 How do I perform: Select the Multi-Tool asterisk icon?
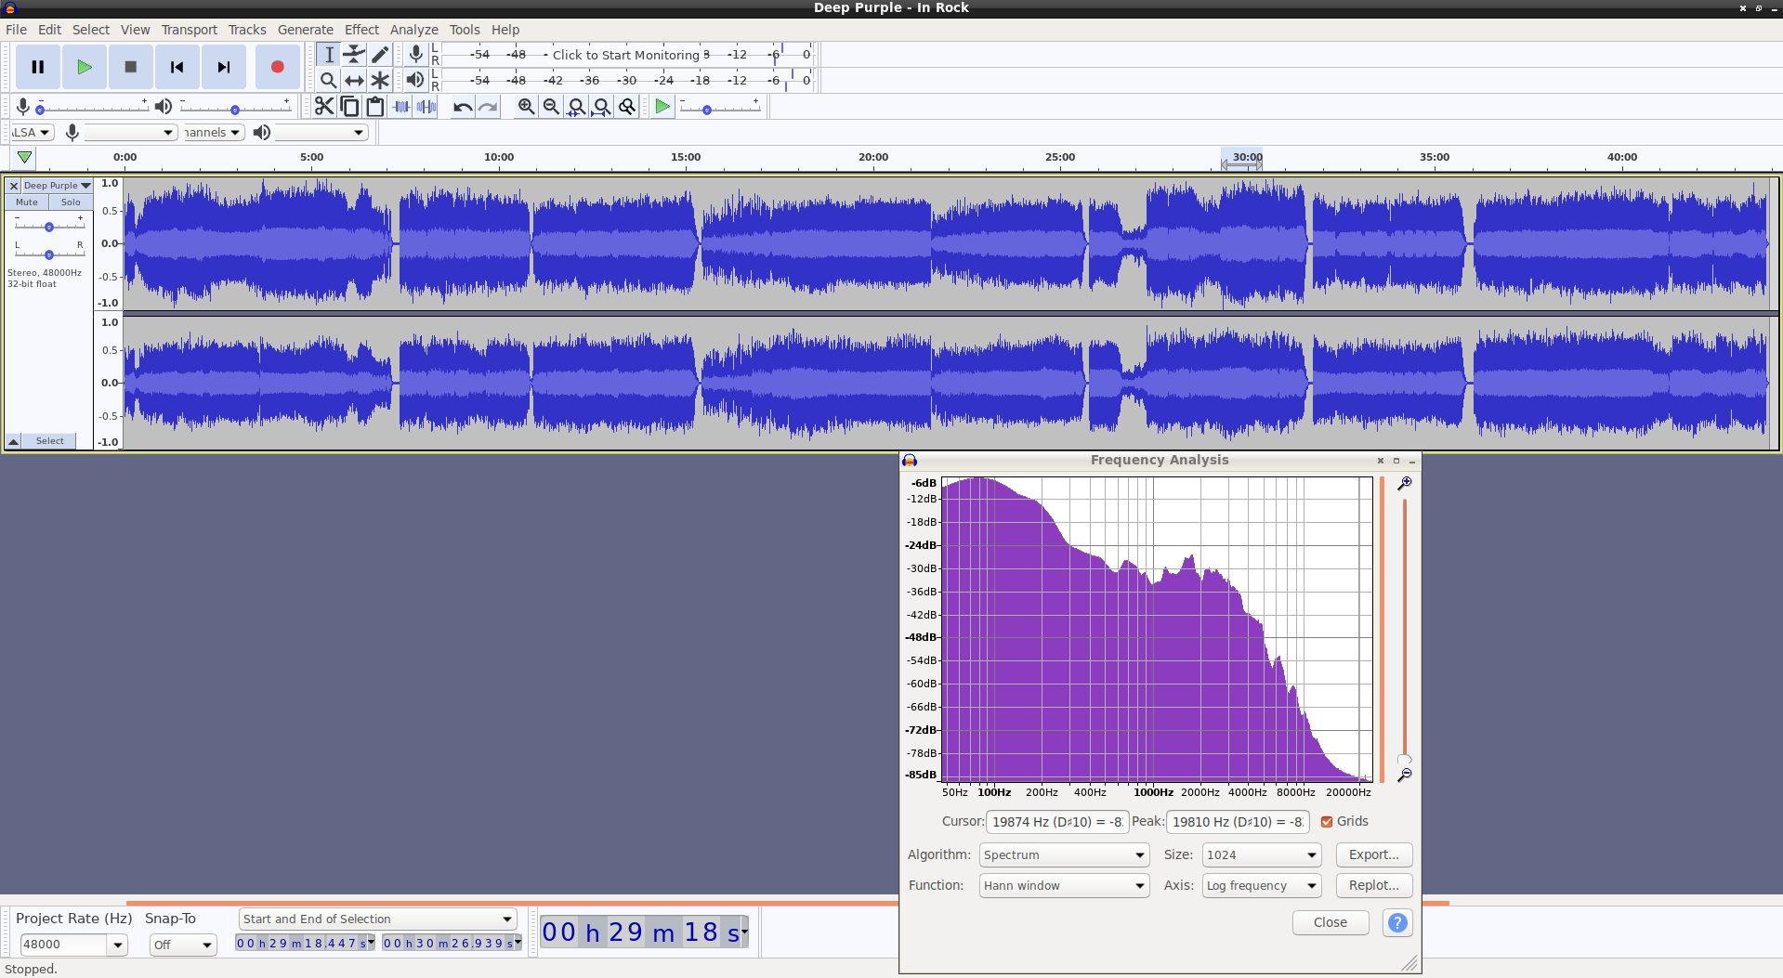[x=380, y=81]
